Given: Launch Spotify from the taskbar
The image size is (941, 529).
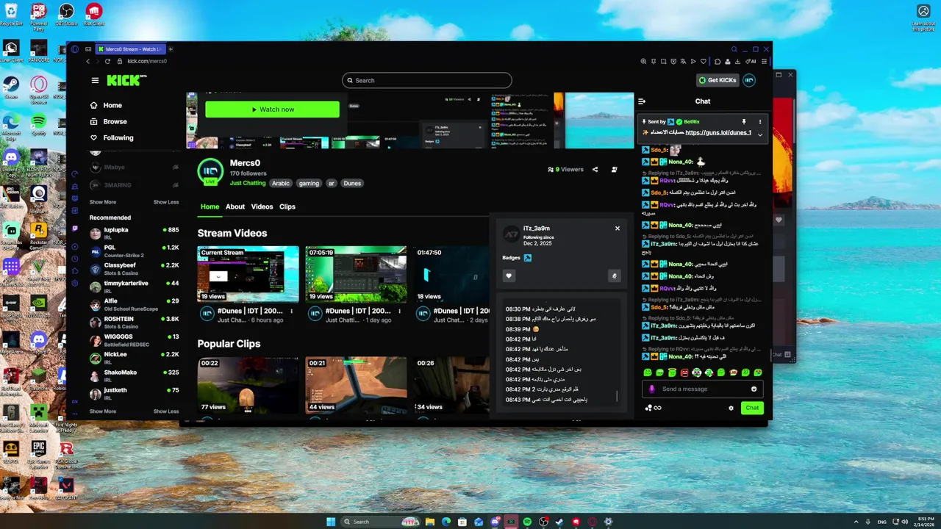Looking at the screenshot, I should click(527, 522).
